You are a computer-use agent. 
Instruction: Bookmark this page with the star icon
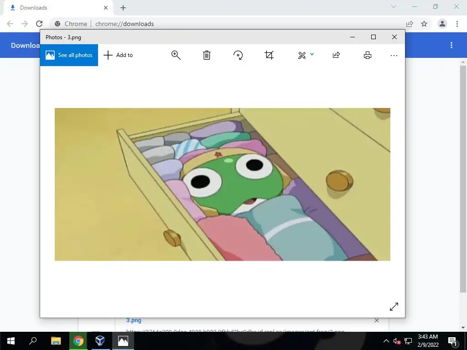pos(424,24)
